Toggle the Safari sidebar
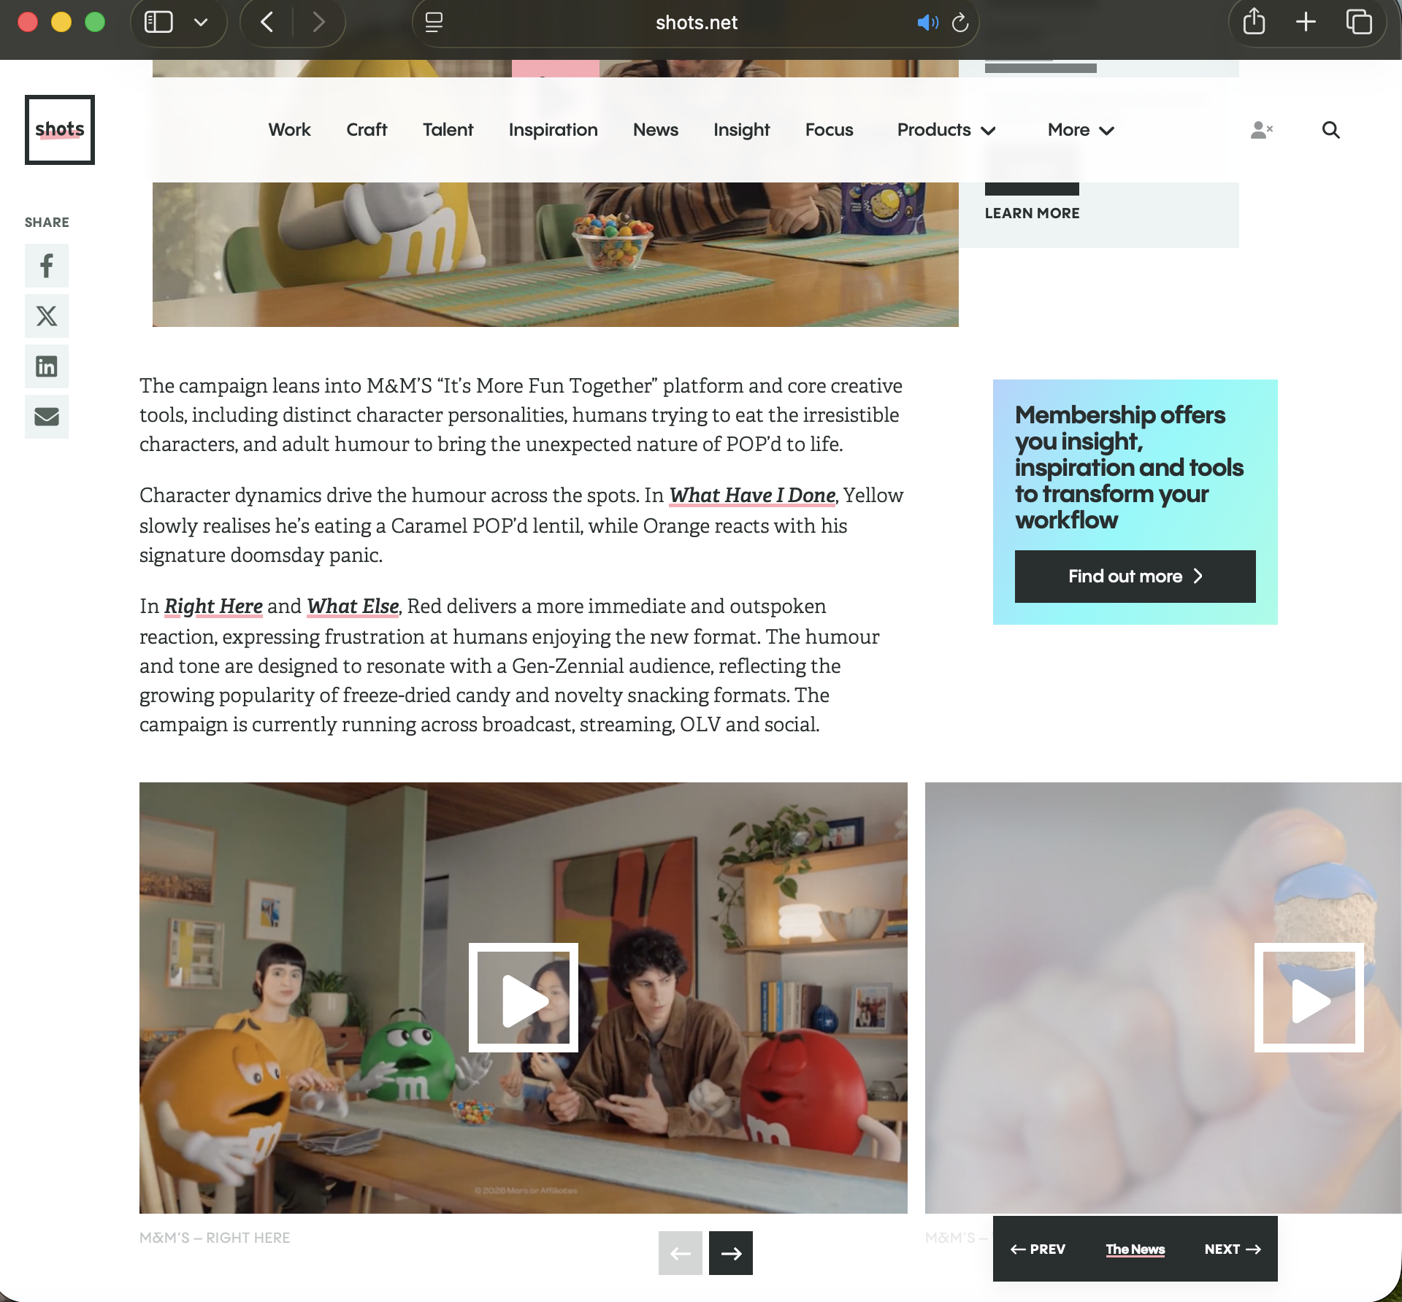 [158, 22]
